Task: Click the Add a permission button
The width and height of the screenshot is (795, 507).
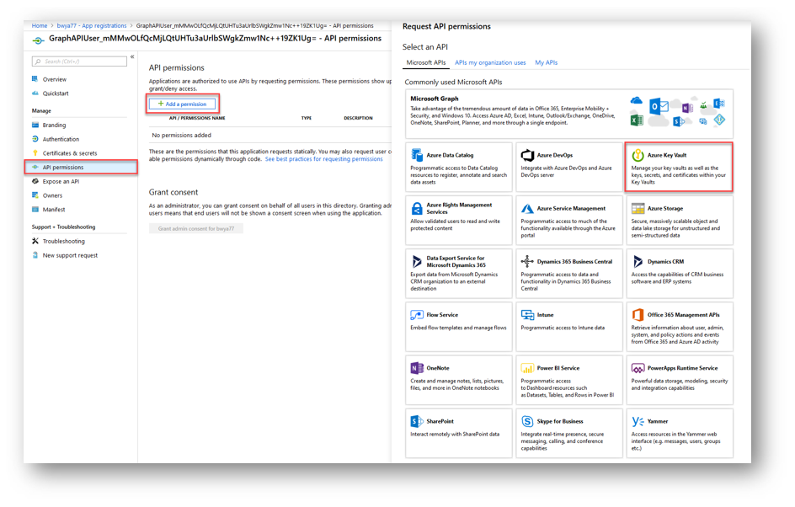Action: coord(183,104)
